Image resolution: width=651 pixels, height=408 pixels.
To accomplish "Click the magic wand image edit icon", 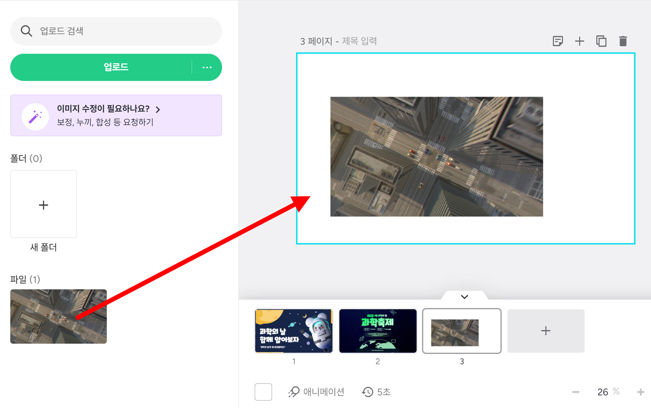I will [35, 117].
